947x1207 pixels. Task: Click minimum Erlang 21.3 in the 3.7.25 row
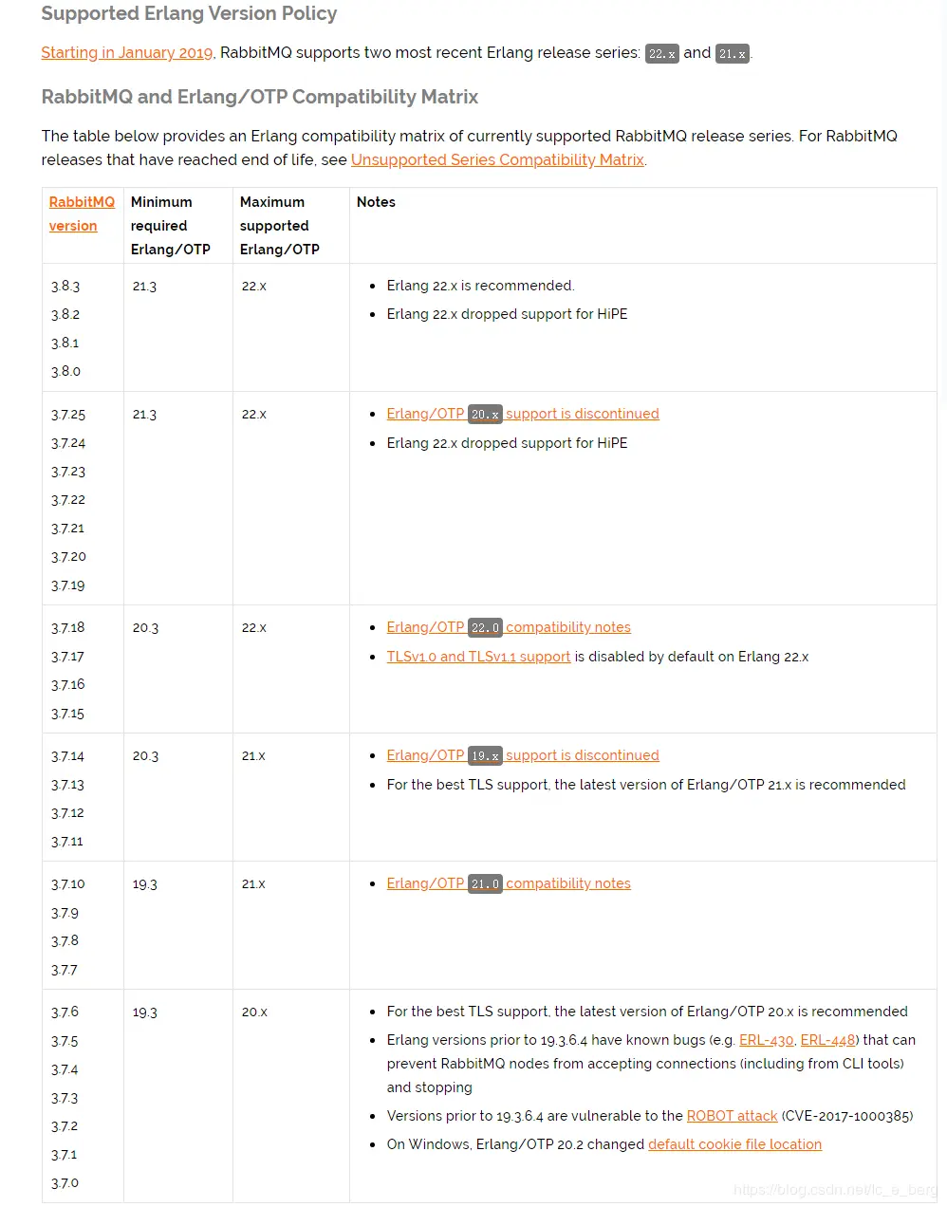click(x=145, y=415)
